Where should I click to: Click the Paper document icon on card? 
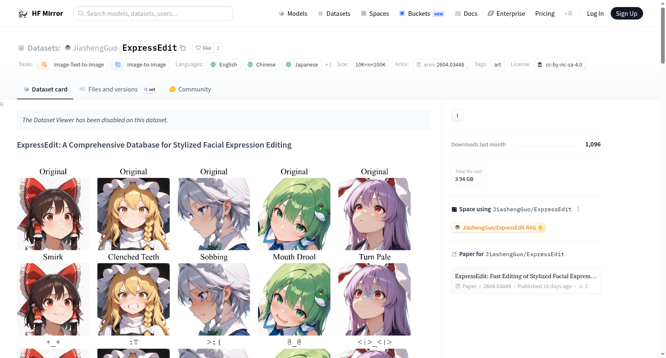coord(458,286)
